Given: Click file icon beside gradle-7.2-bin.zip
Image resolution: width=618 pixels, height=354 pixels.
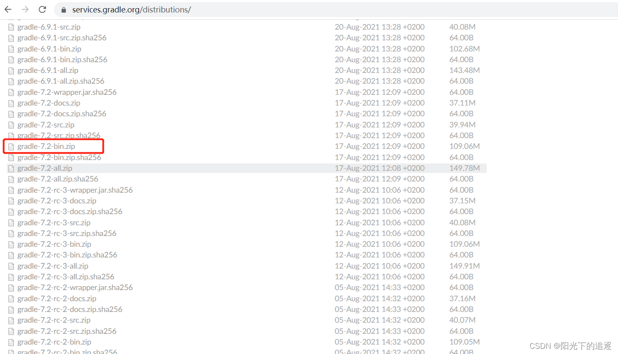Looking at the screenshot, I should click(11, 147).
